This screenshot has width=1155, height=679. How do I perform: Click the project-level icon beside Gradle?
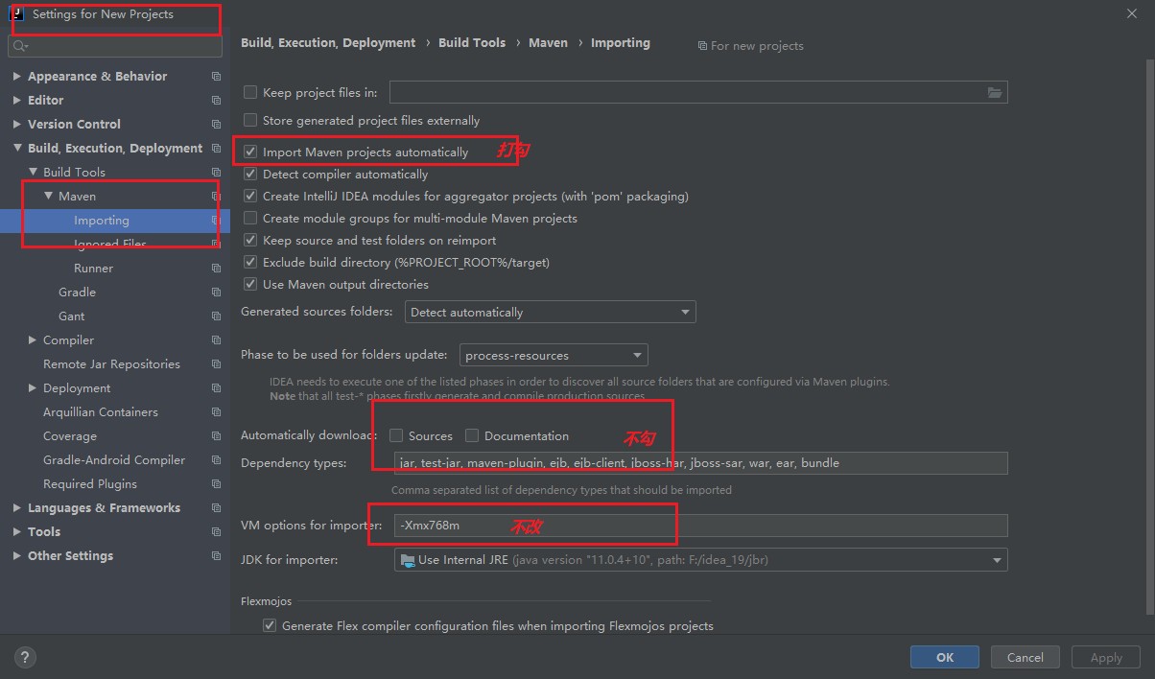click(x=216, y=293)
